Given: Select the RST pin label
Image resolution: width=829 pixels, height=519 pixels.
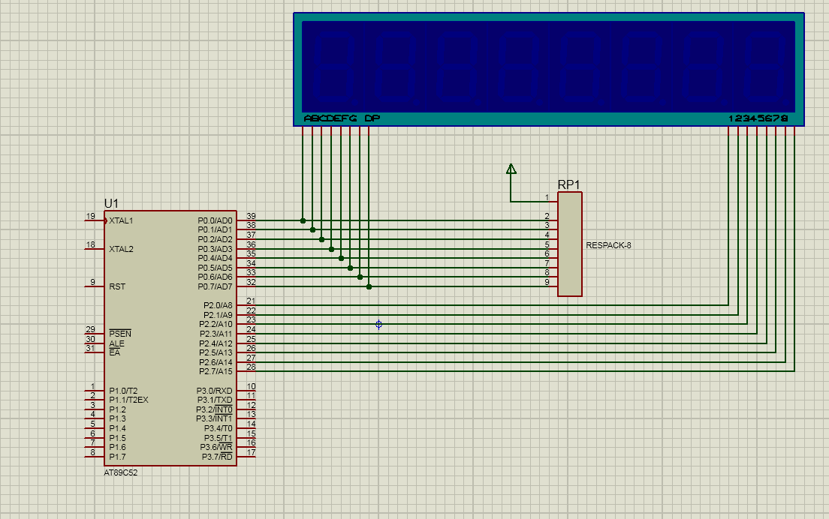Looking at the screenshot, I should click(x=117, y=286).
